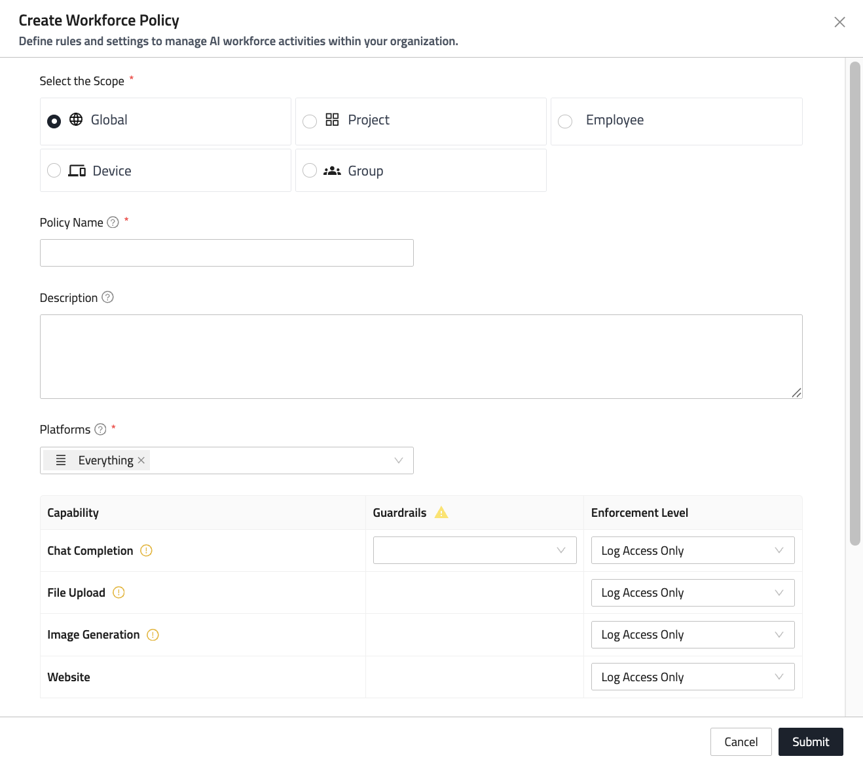Remove the Everything platform tag
The width and height of the screenshot is (863, 769).
141,460
